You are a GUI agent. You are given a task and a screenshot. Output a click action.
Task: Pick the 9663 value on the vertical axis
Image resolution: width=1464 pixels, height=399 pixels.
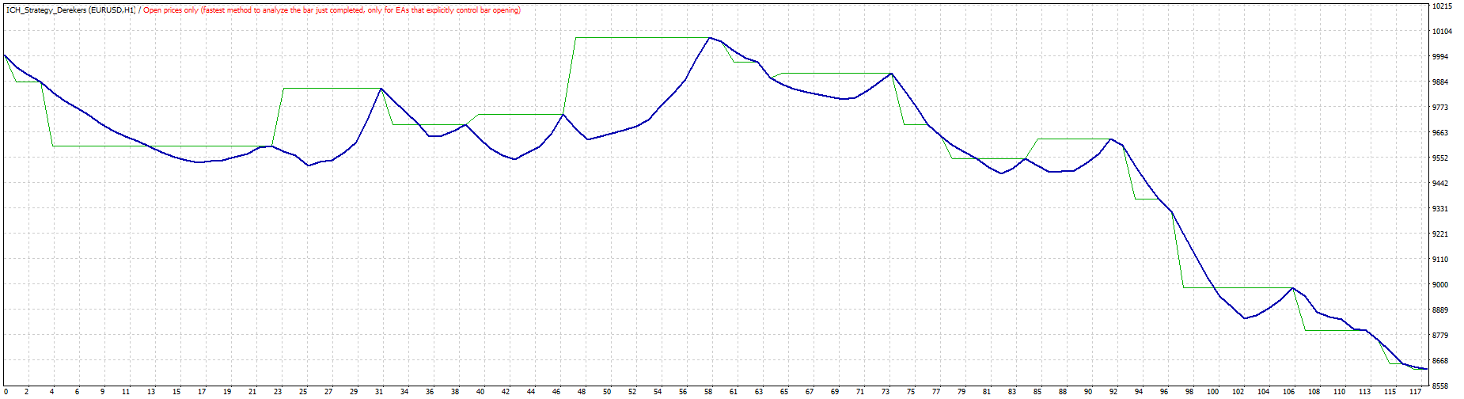[1440, 133]
